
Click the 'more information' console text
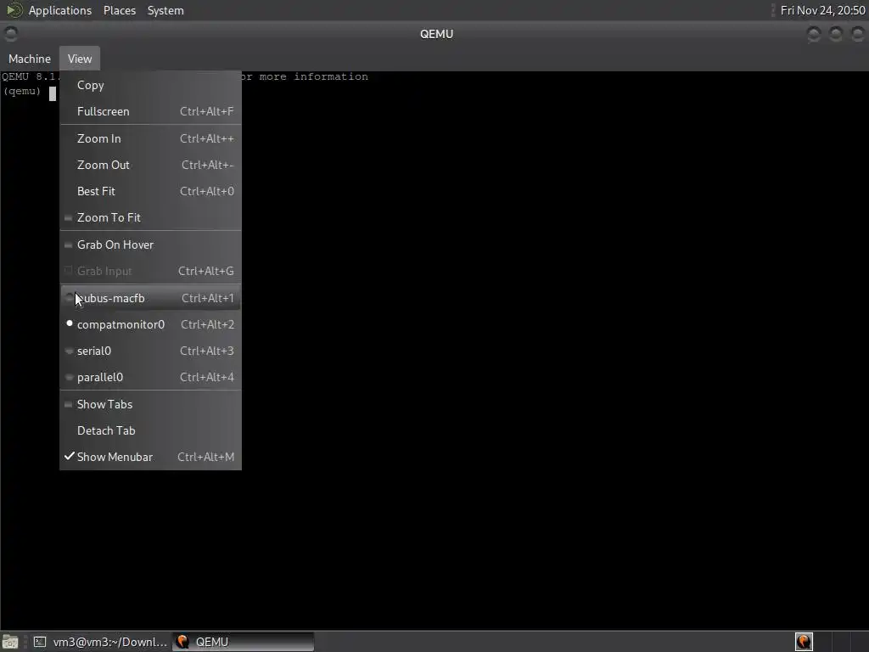(314, 76)
